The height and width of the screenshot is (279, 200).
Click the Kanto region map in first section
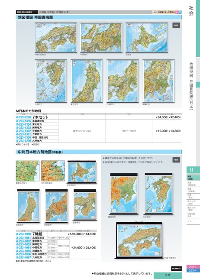pos(158,81)
